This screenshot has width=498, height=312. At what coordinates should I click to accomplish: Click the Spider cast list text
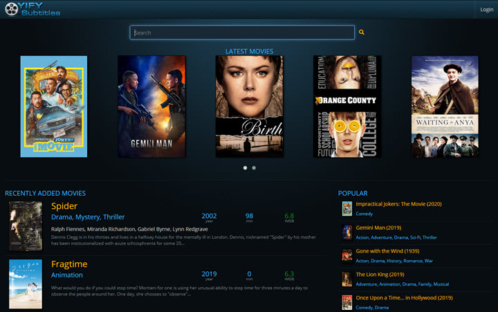(129, 229)
